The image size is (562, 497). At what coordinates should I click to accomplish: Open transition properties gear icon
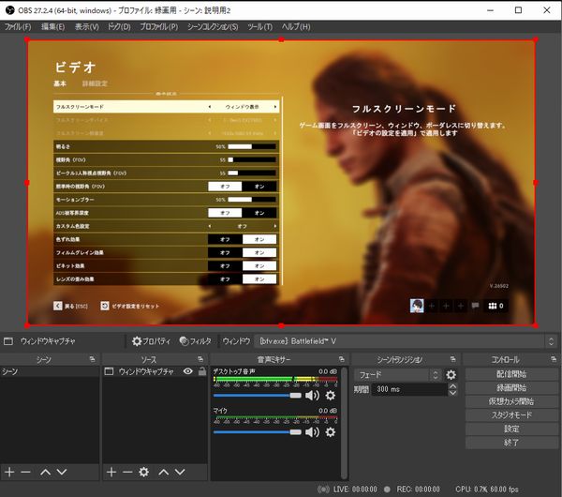point(451,375)
